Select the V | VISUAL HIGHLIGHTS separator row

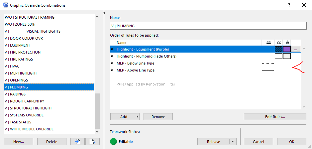[x=49, y=31]
